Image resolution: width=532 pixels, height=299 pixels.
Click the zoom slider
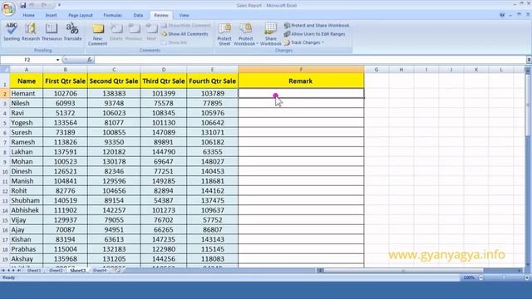(x=505, y=277)
